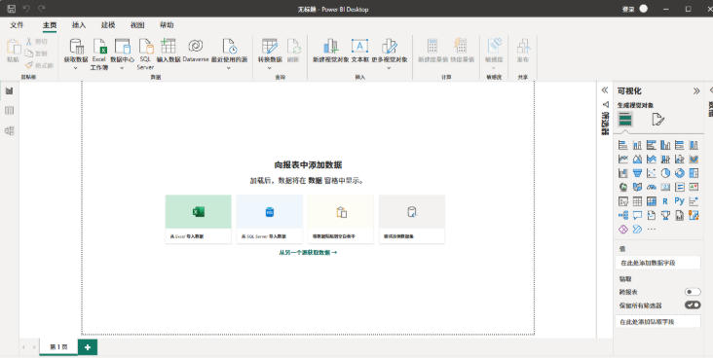The width and height of the screenshot is (713, 358).
Task: Switch to the 建模 ribbon tab
Action: tap(108, 25)
